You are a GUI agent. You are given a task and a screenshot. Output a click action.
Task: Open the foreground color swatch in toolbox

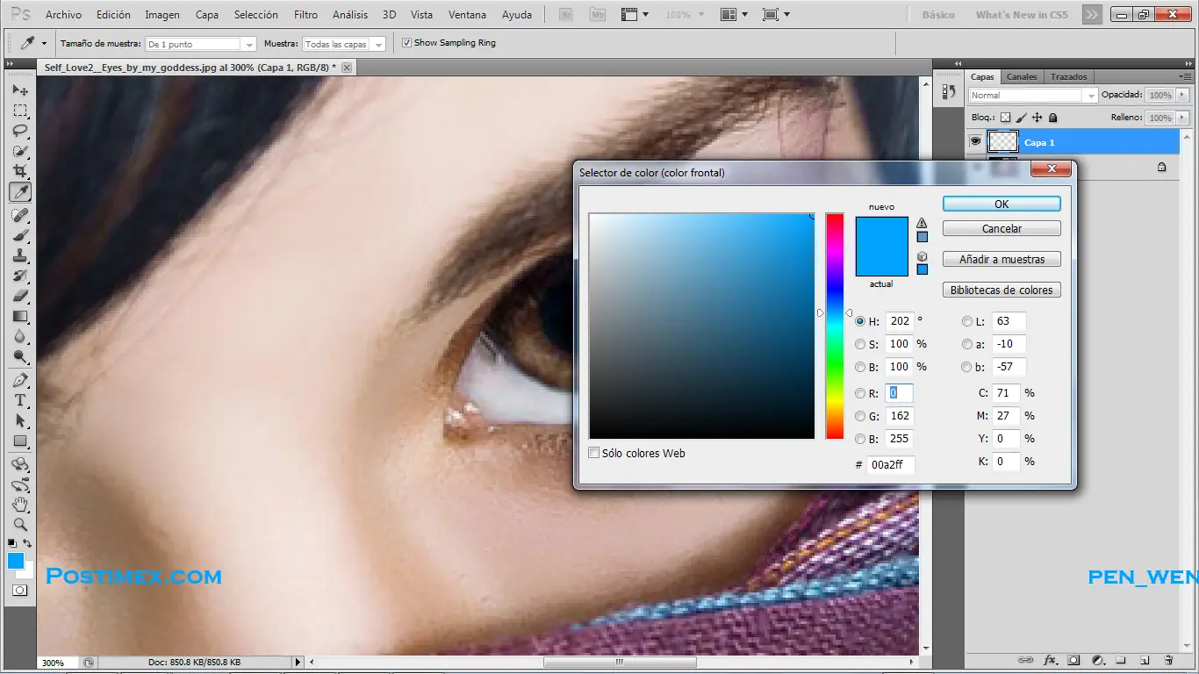click(16, 561)
